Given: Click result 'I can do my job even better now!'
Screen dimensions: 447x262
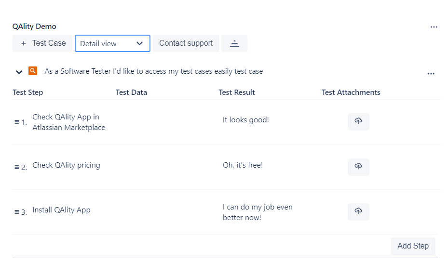Looking at the screenshot, I should [257, 212].
